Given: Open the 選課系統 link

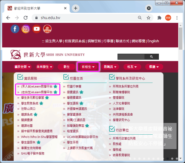Looking at the screenshot, I should [x=27, y=114].
